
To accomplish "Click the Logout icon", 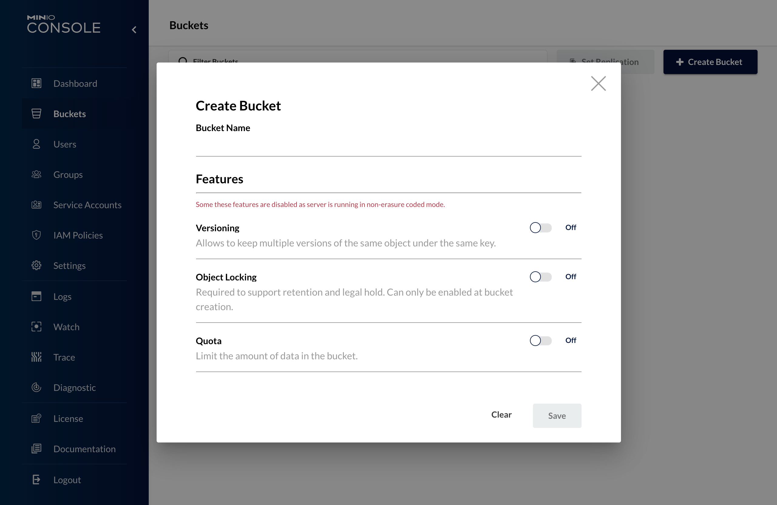I will [36, 480].
